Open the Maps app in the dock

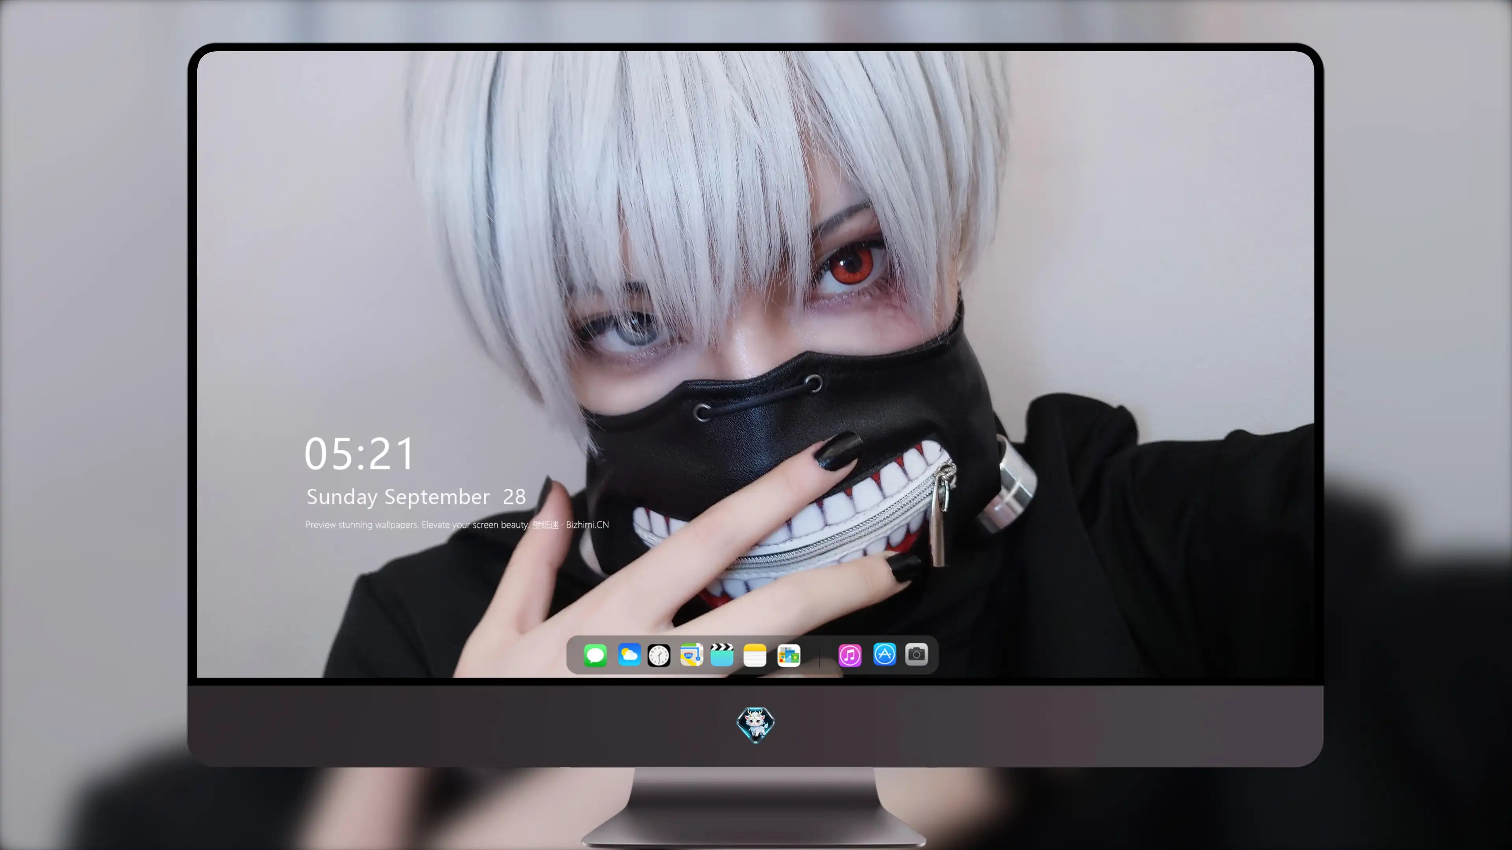pyautogui.click(x=691, y=655)
